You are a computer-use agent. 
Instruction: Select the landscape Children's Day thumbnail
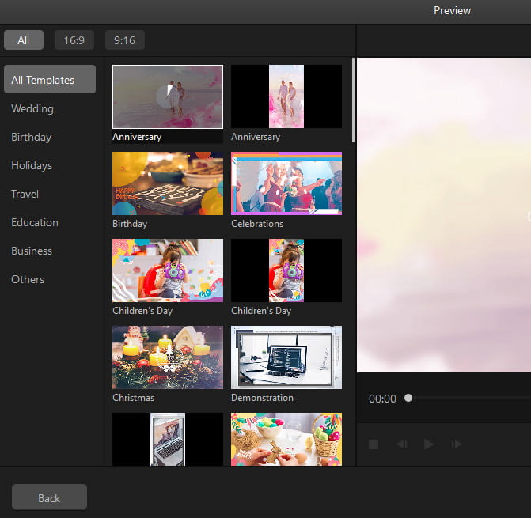(x=168, y=270)
